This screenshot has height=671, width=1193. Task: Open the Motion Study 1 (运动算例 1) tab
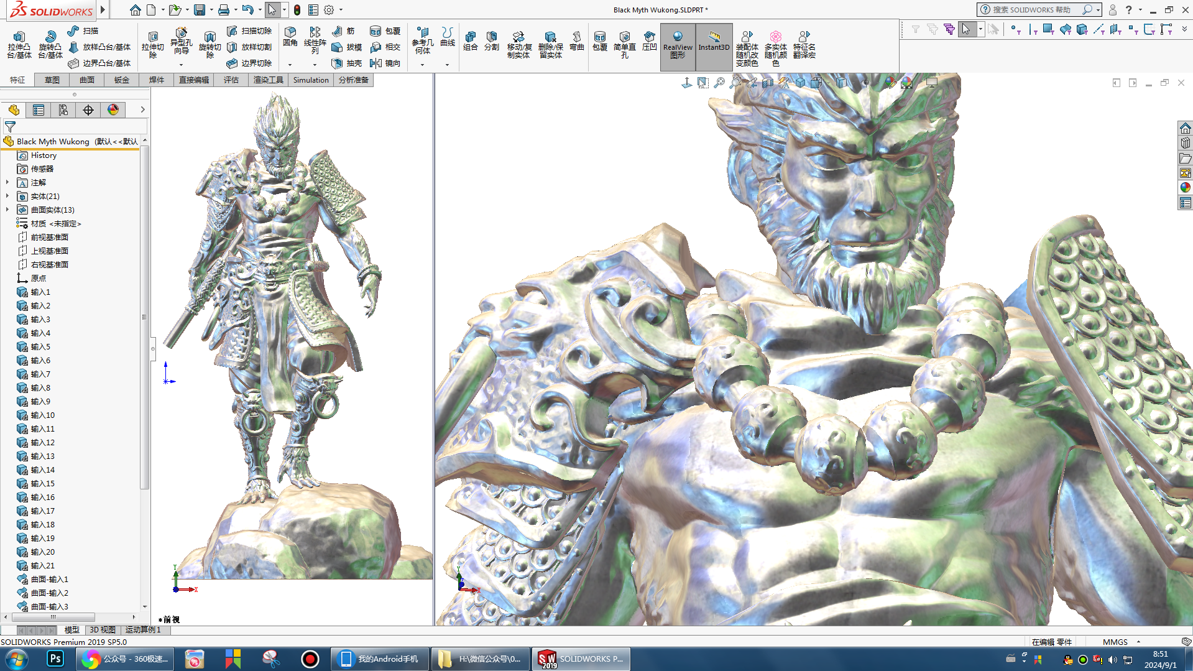[144, 630]
